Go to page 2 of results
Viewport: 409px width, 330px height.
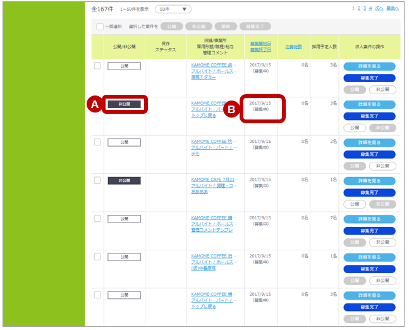pos(358,8)
